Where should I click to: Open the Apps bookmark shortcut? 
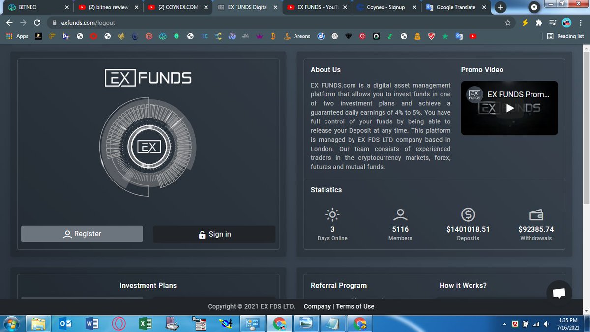point(17,36)
